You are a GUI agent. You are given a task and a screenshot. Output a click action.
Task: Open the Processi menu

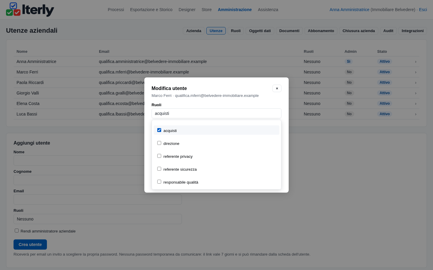116,10
